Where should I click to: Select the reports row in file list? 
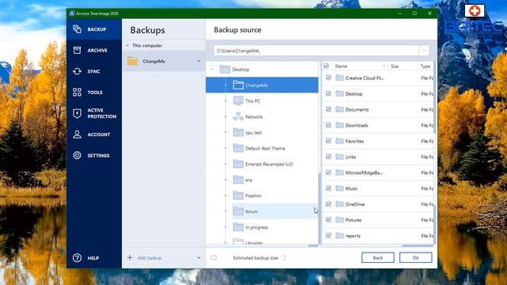[378, 236]
